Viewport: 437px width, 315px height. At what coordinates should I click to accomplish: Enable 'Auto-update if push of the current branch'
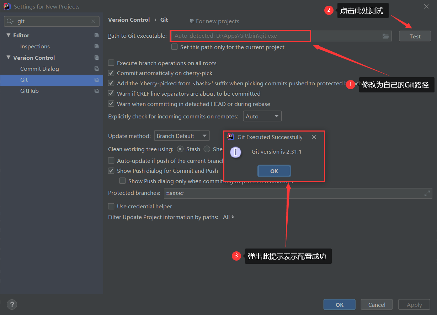click(111, 161)
